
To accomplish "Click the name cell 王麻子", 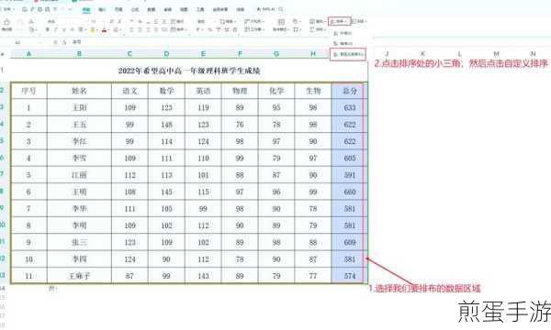I will pos(79,276).
